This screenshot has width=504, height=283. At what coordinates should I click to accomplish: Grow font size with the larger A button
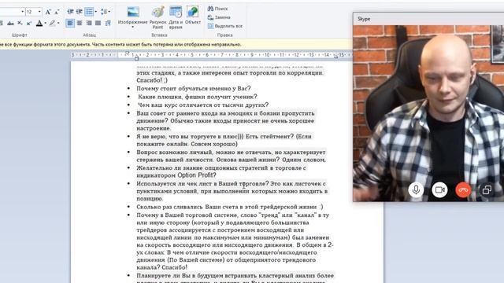coord(48,12)
